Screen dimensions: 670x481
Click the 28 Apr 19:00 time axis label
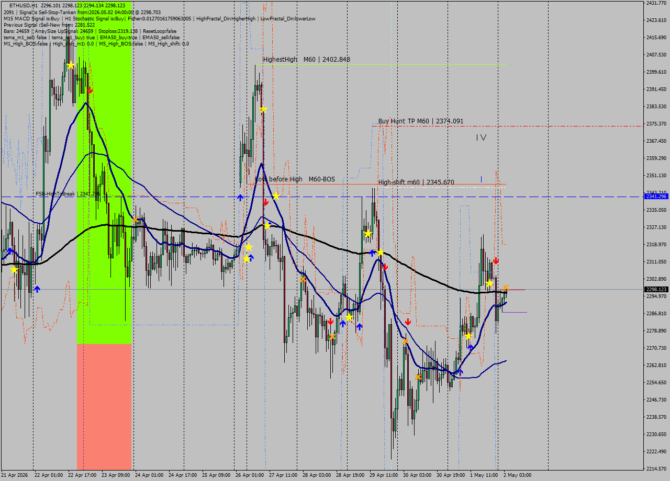350,475
